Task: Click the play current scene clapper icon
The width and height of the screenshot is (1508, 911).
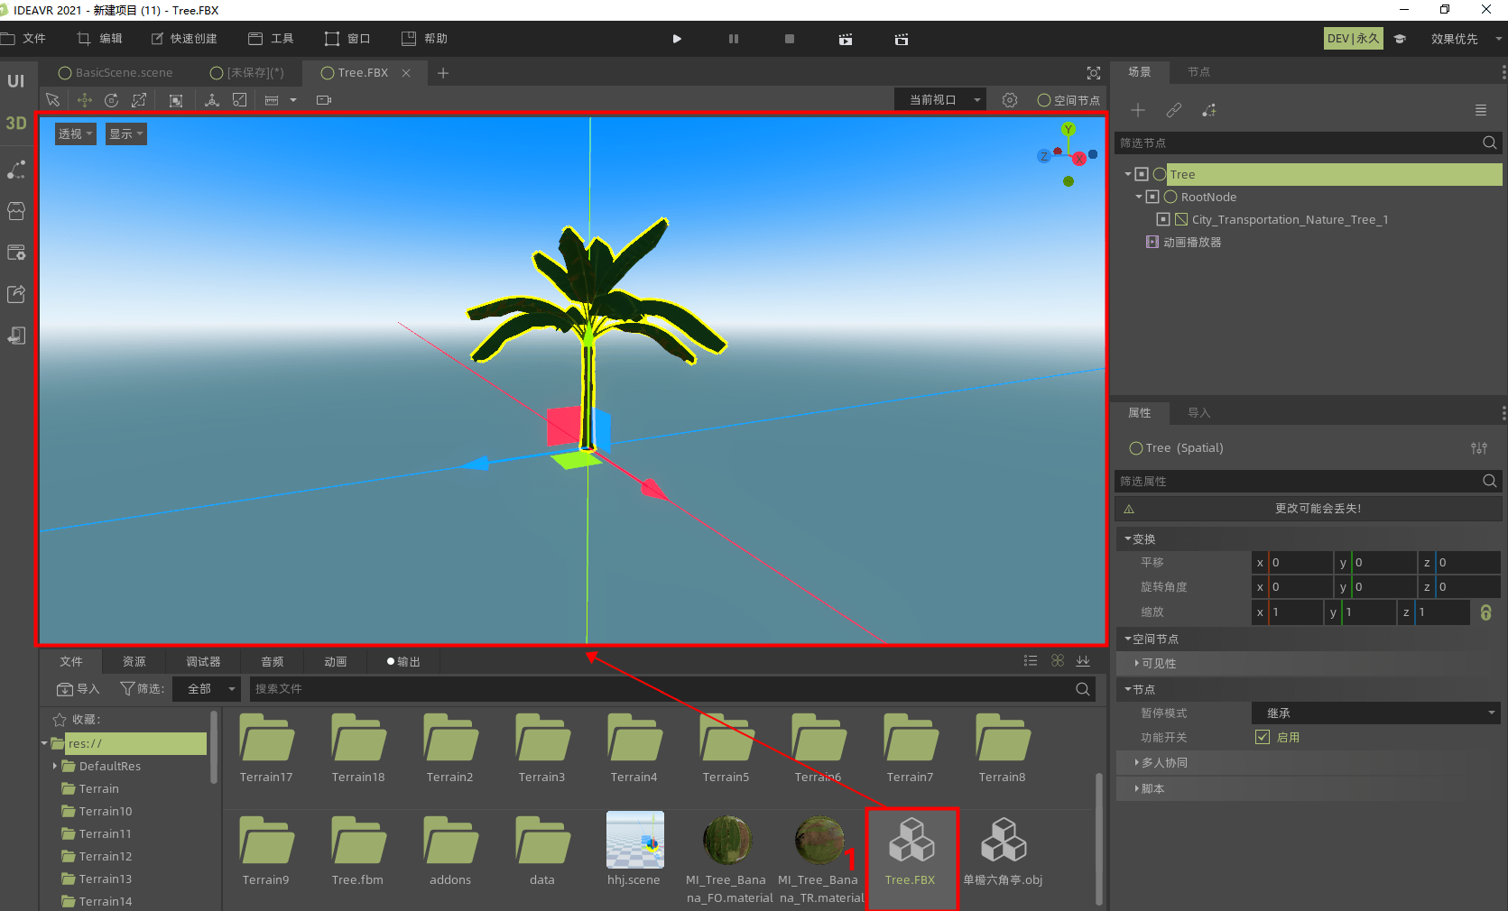Action: (x=846, y=39)
